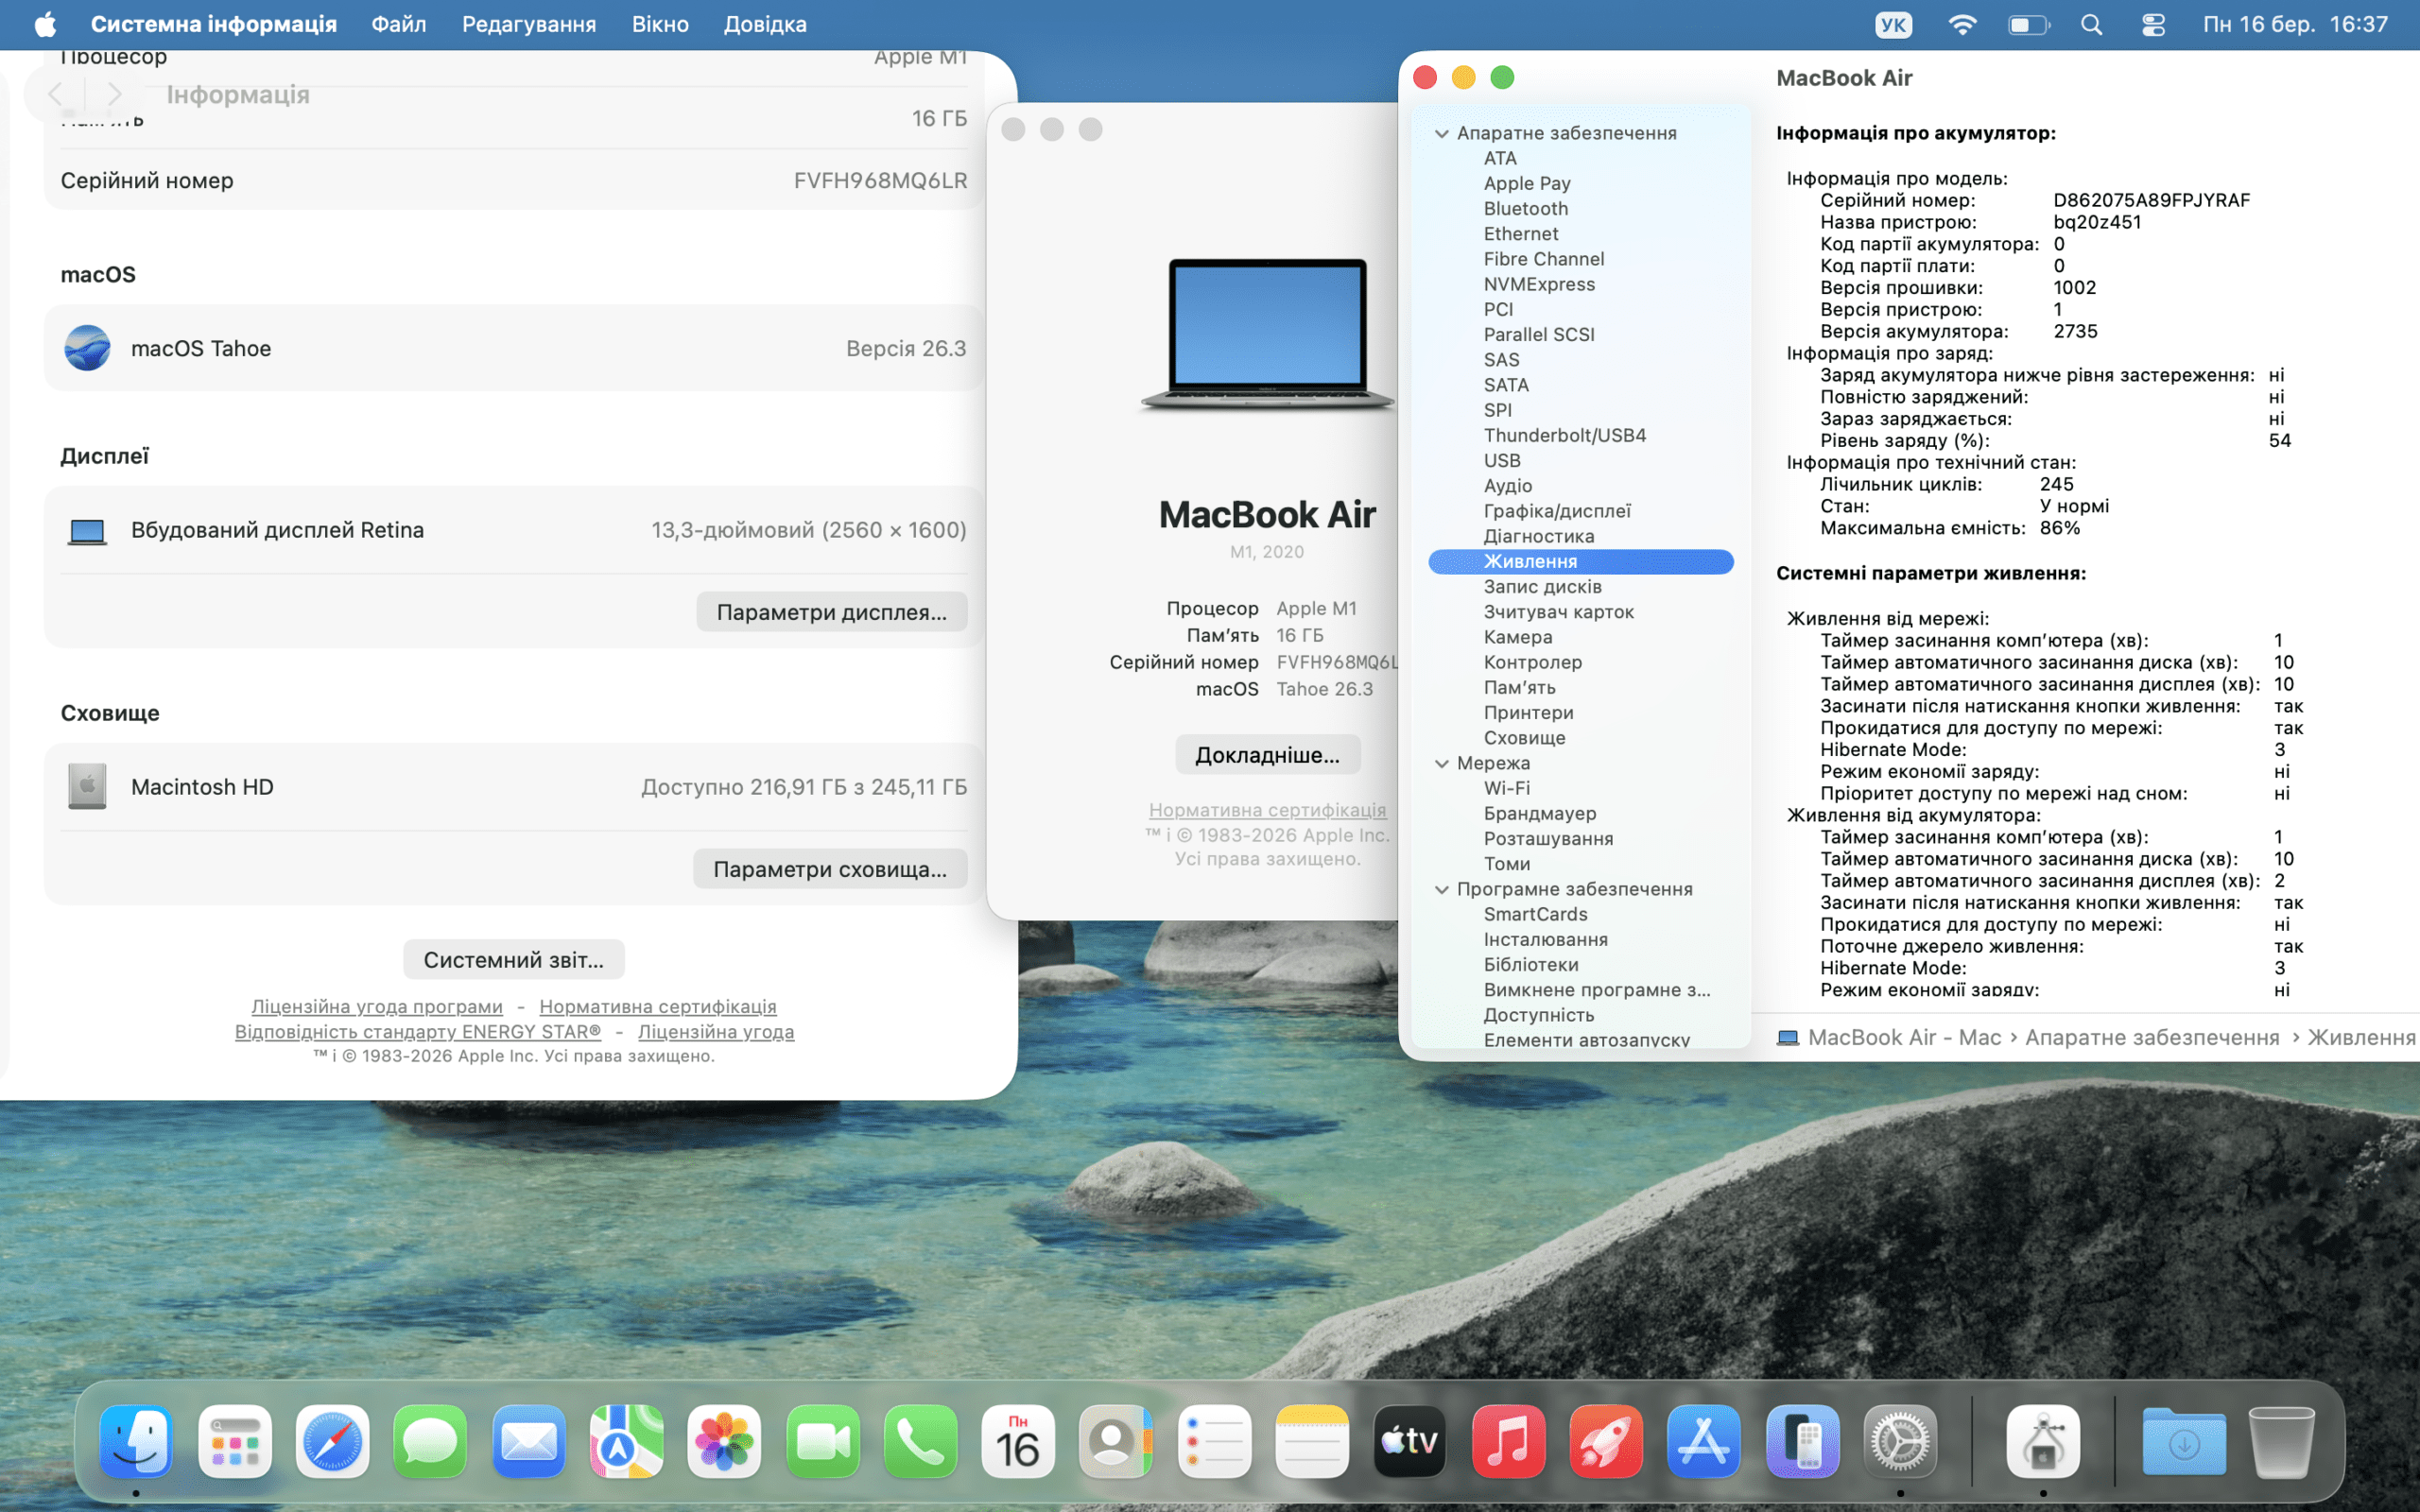Click Параметри сховища... button
This screenshot has height=1512, width=2420.
829,869
